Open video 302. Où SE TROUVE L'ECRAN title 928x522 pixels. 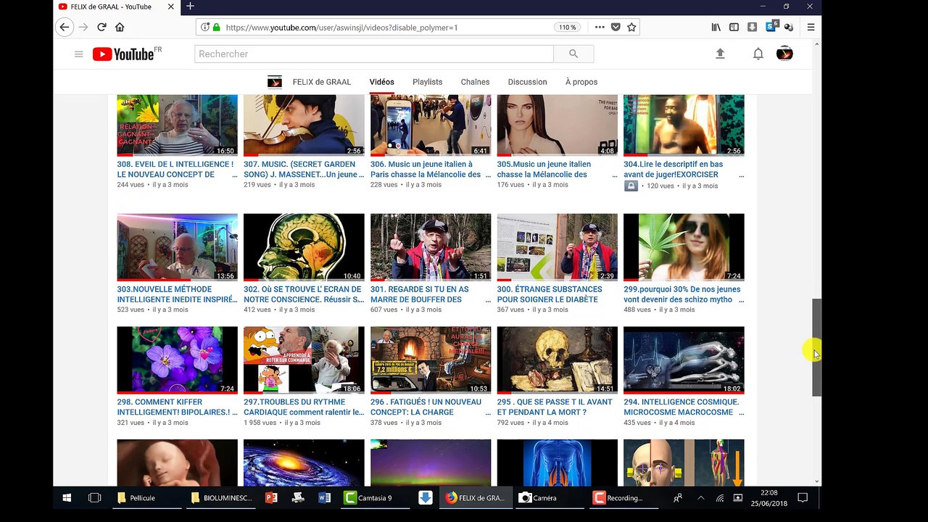[x=304, y=294]
